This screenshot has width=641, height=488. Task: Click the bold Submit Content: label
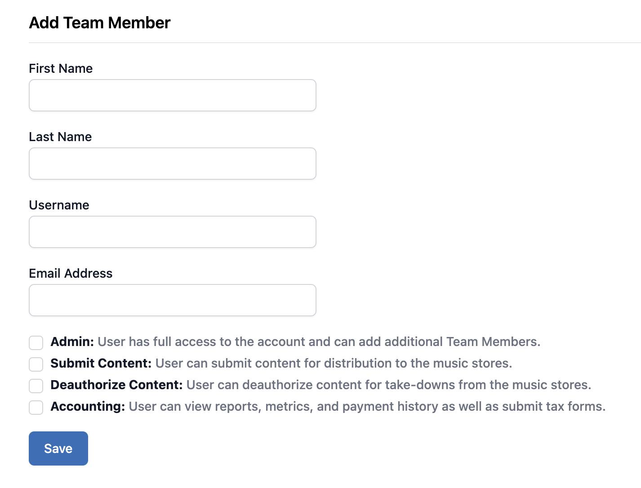101,363
